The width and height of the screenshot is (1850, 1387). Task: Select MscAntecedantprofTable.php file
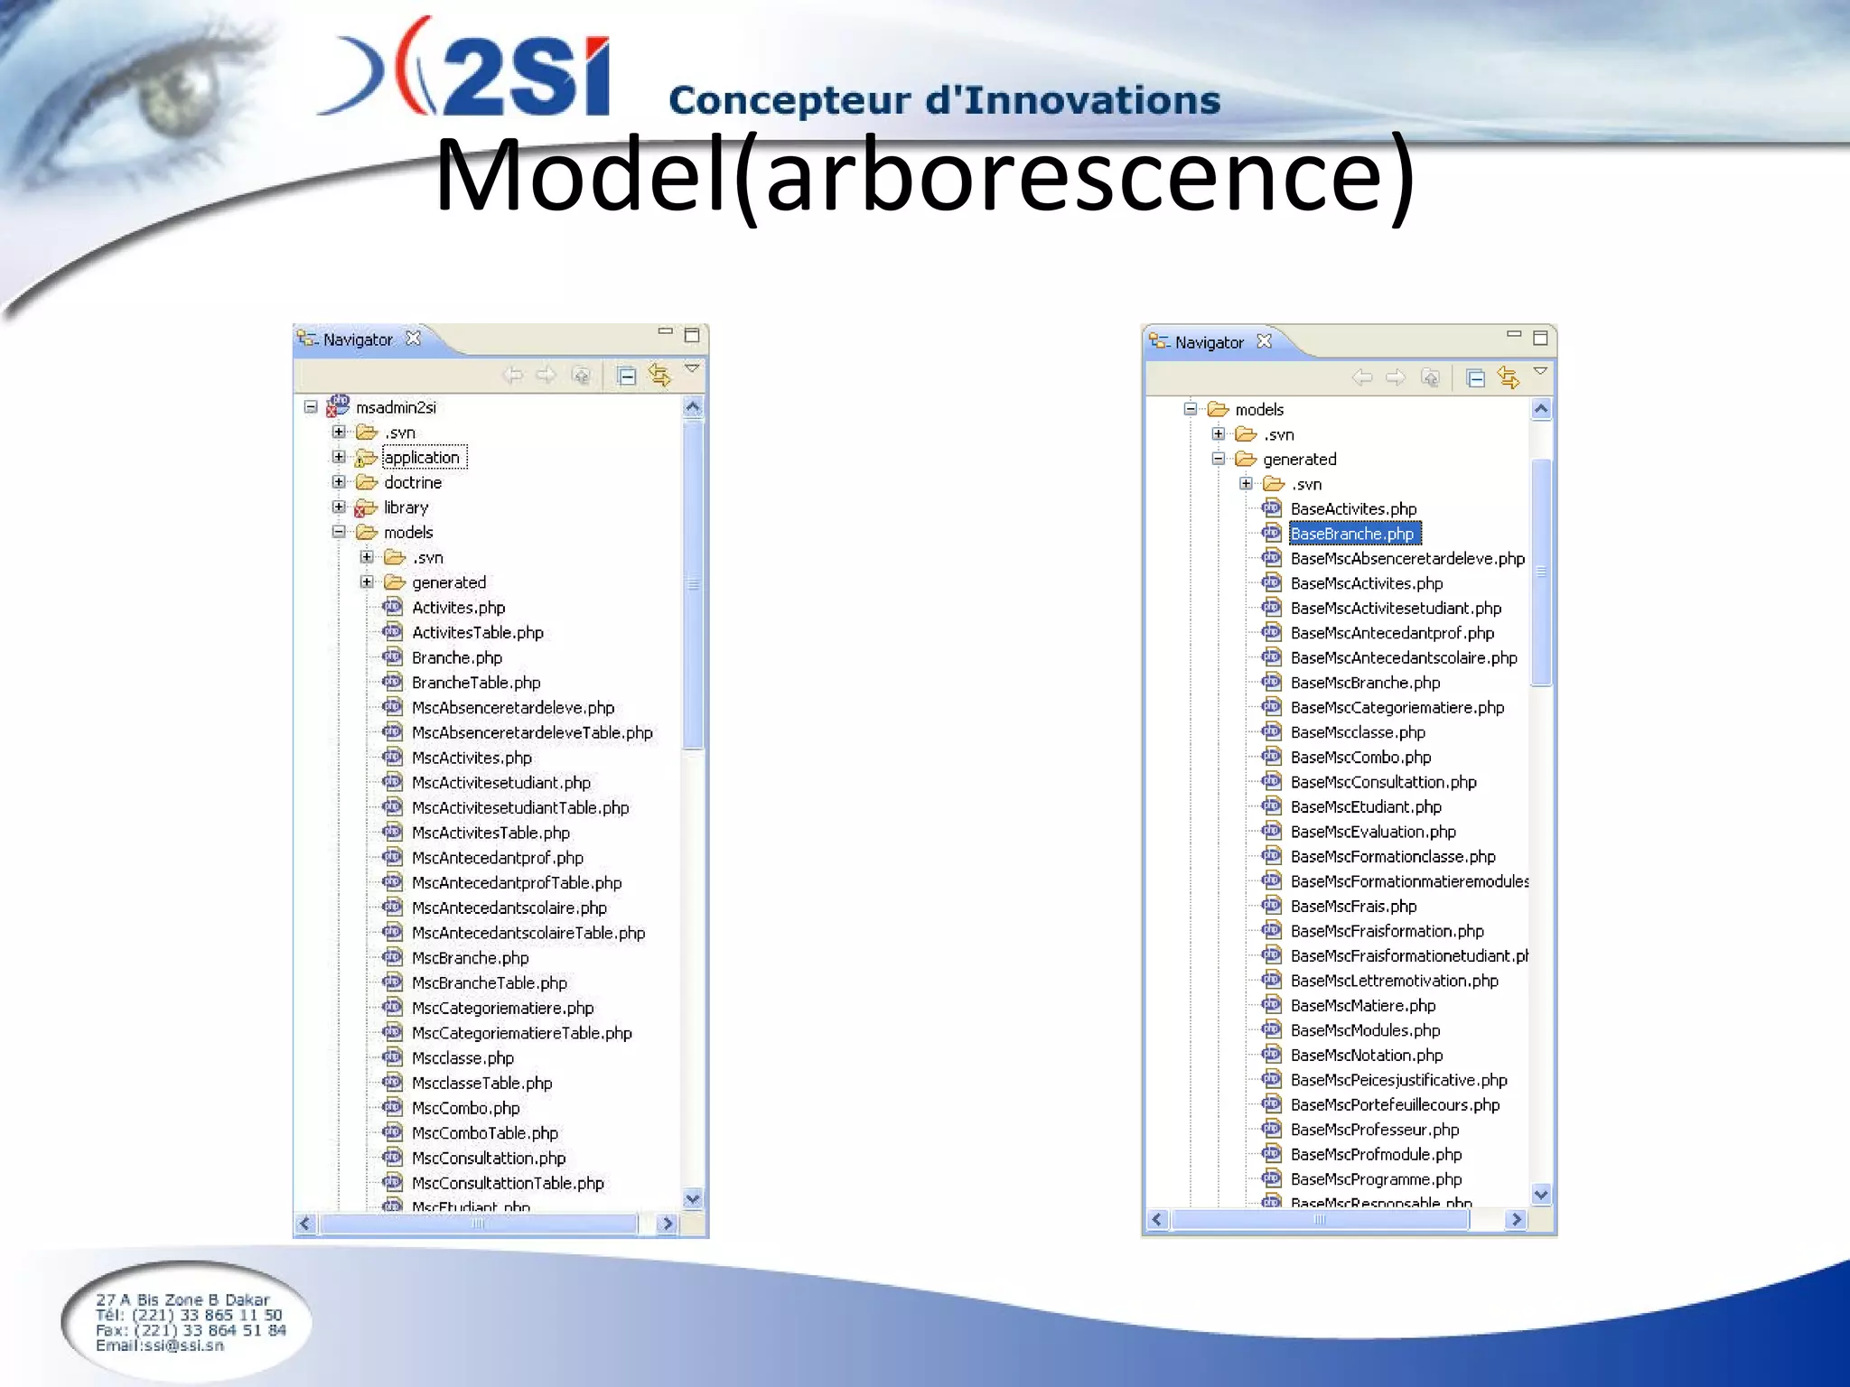click(x=517, y=883)
